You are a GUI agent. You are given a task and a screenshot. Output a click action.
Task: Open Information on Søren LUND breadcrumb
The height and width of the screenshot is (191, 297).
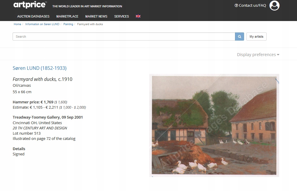point(42,24)
